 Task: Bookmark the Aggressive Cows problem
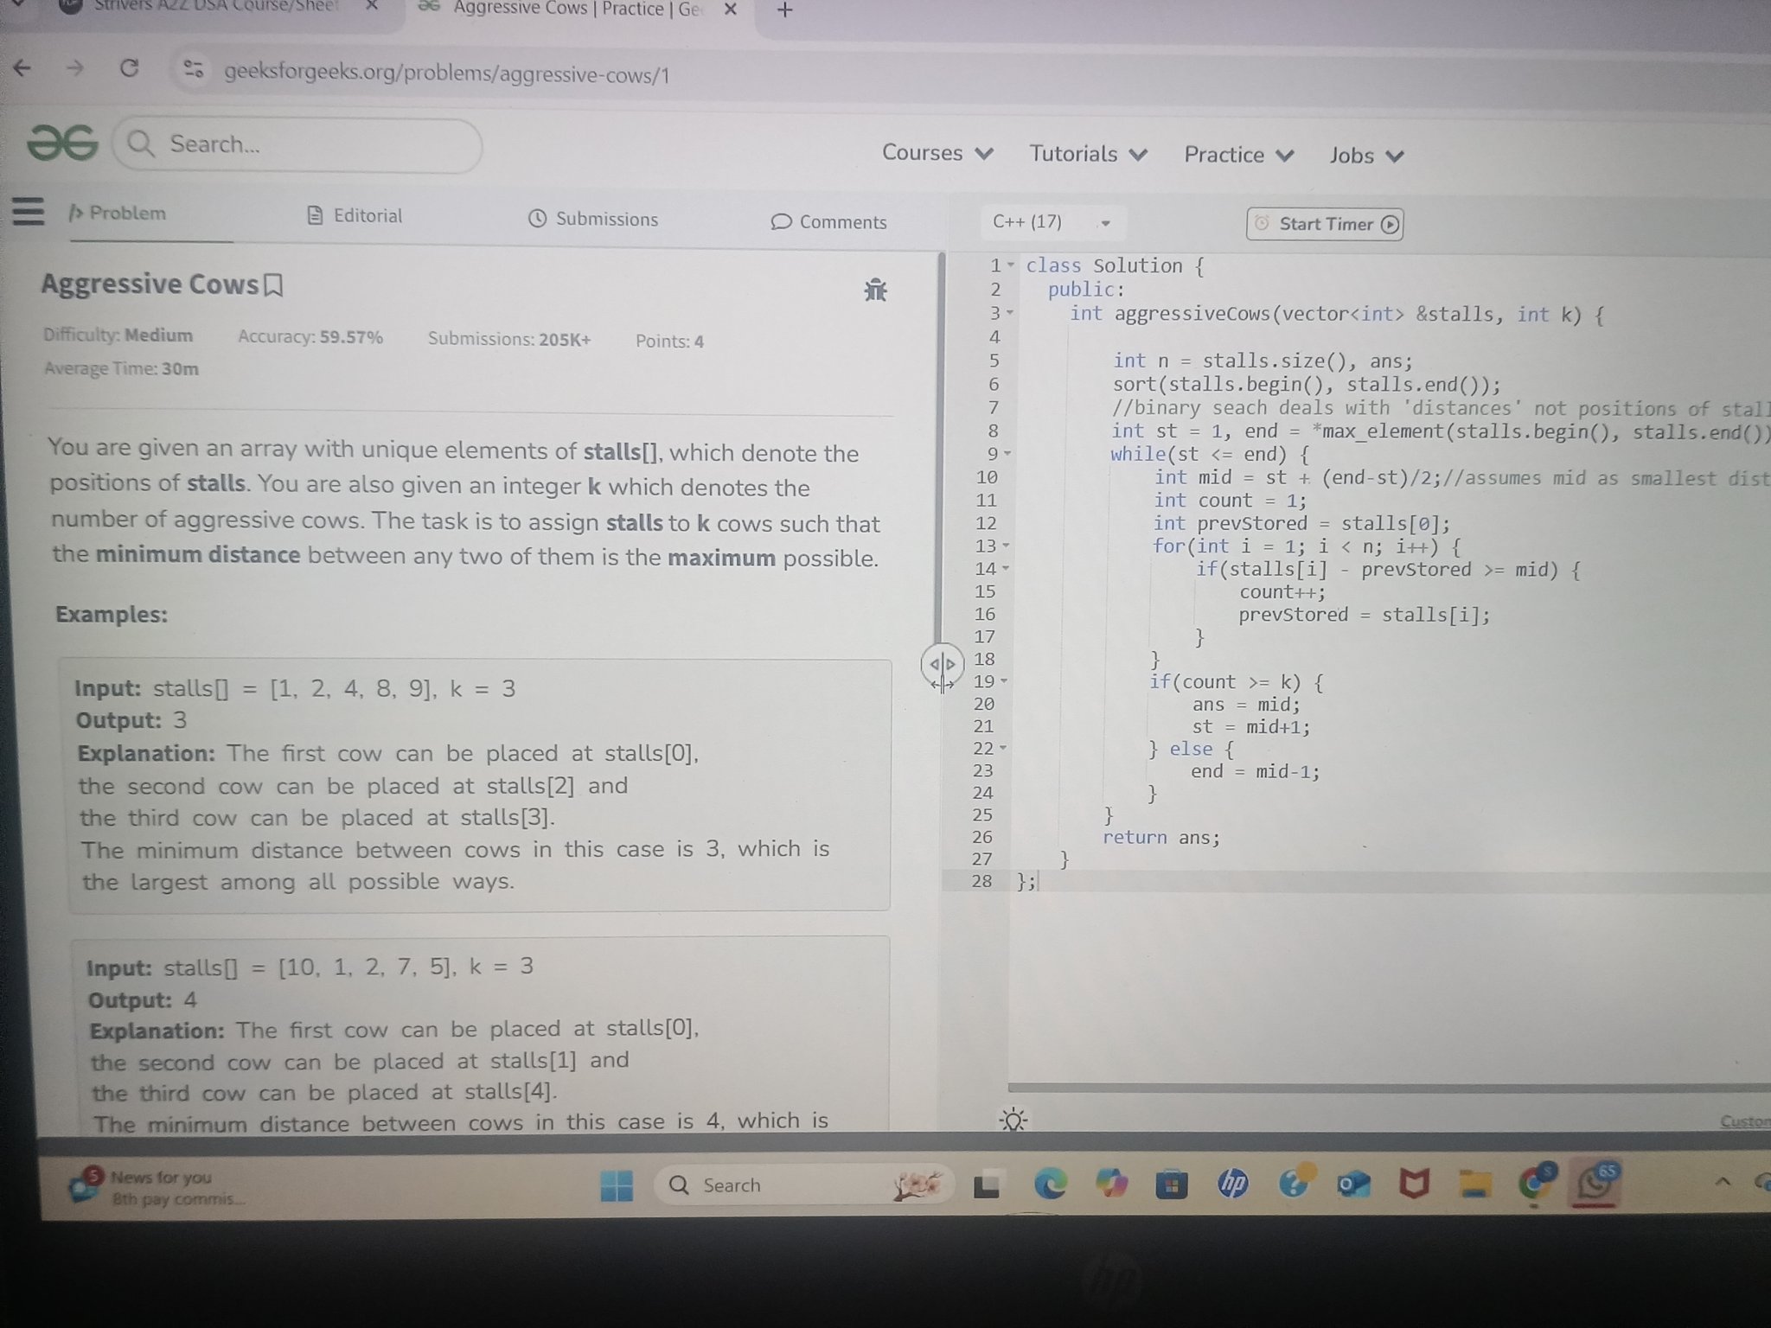click(x=273, y=285)
